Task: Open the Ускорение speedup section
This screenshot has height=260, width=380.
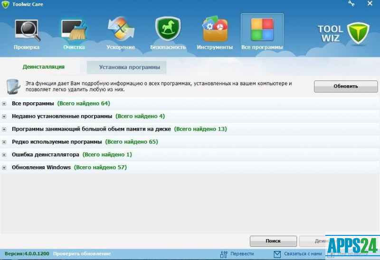Action: click(x=121, y=34)
